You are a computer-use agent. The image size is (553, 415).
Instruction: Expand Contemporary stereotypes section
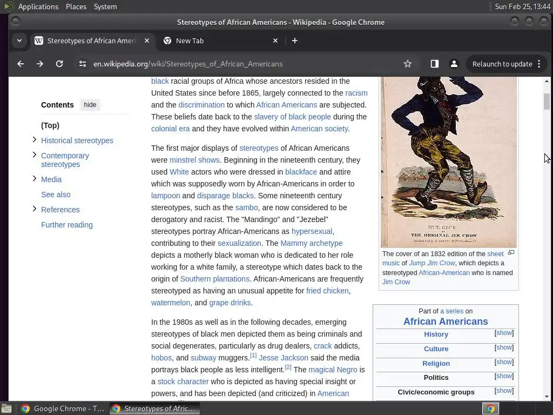click(34, 155)
